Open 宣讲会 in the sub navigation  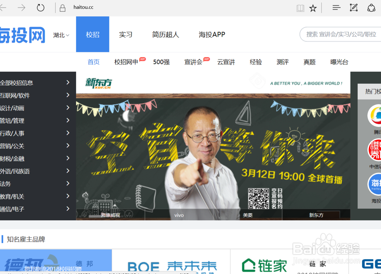click(193, 62)
